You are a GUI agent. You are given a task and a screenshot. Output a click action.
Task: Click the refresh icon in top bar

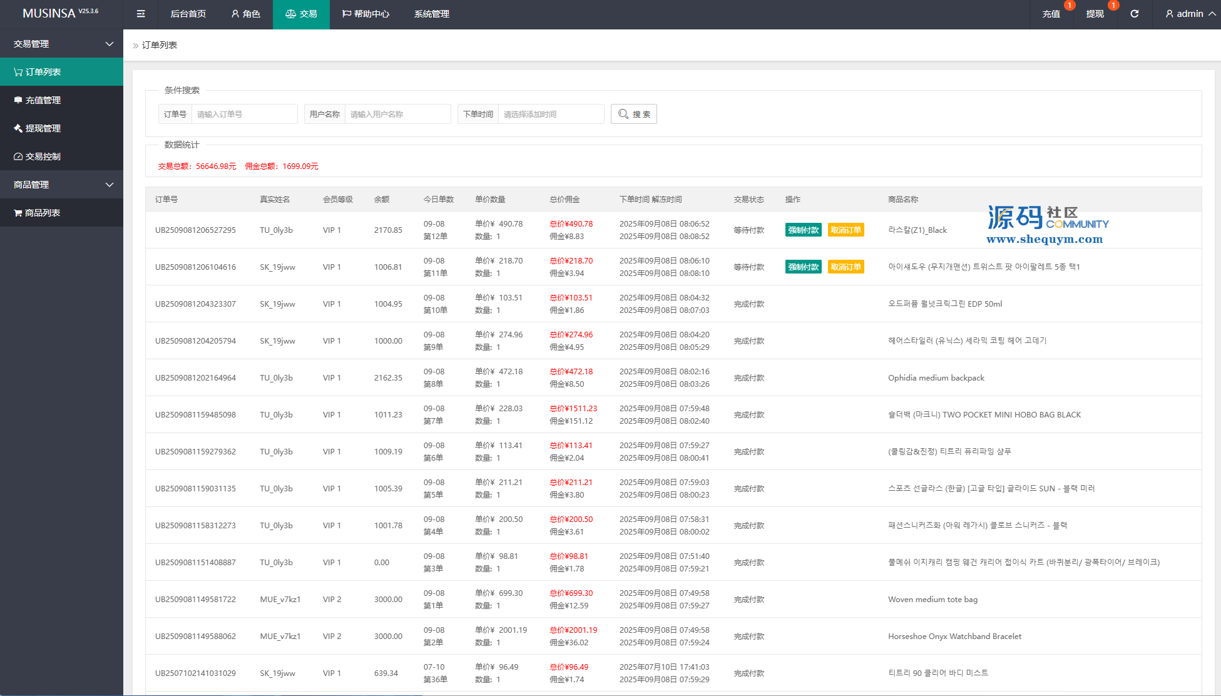click(1134, 14)
